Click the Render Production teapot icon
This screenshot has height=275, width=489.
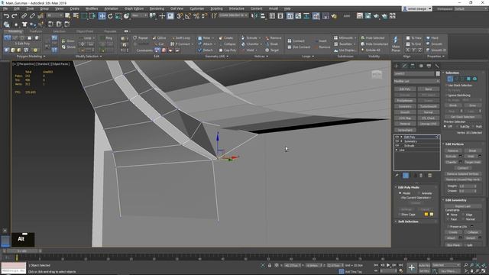click(376, 16)
